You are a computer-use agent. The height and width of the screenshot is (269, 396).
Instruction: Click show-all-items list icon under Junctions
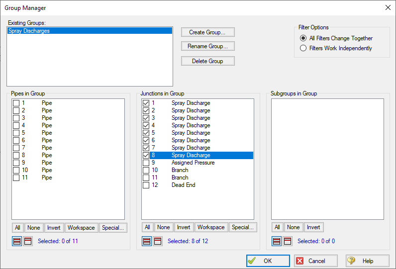pyautogui.click(x=147, y=241)
